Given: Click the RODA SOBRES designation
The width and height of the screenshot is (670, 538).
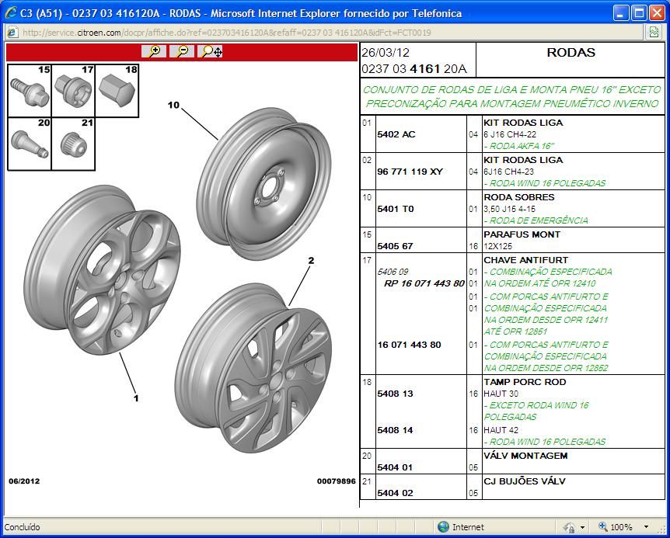Looking at the screenshot, I should tap(518, 197).
